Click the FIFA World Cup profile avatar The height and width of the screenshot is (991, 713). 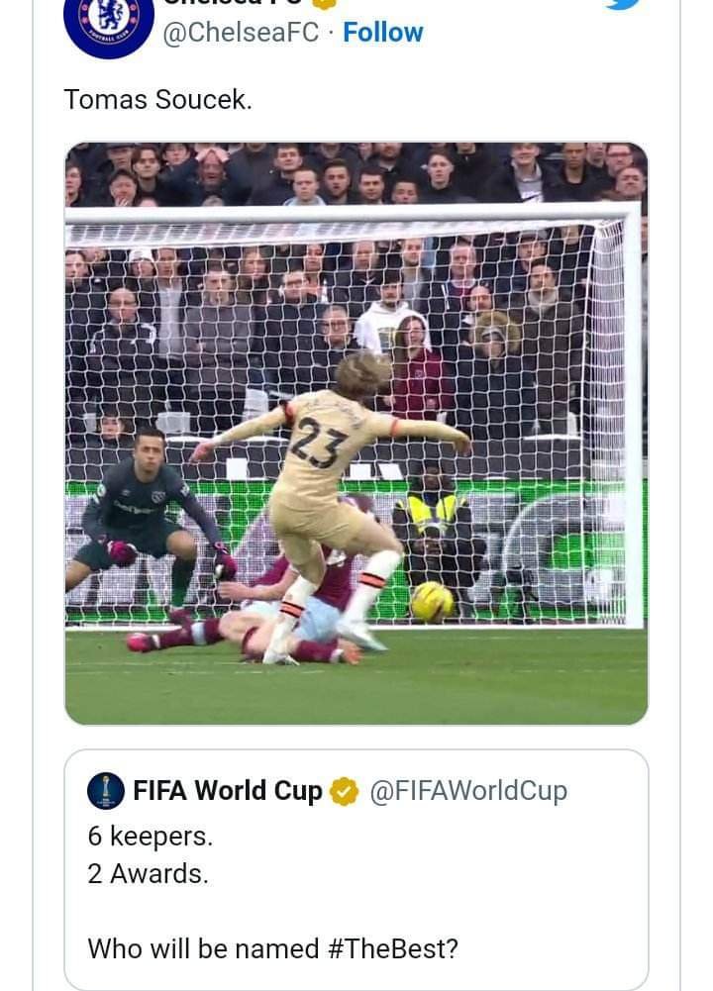(x=106, y=790)
